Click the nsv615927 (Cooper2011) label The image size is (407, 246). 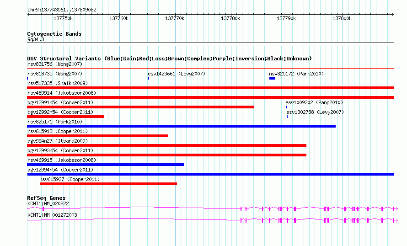point(70,179)
